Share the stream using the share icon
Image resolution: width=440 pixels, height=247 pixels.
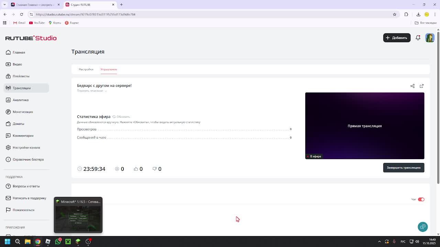tap(412, 86)
